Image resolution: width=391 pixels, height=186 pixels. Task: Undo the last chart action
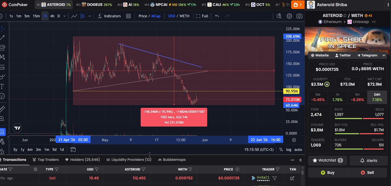pyautogui.click(x=217, y=16)
